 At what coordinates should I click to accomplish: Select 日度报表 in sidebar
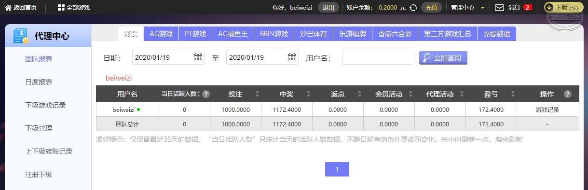tap(39, 82)
